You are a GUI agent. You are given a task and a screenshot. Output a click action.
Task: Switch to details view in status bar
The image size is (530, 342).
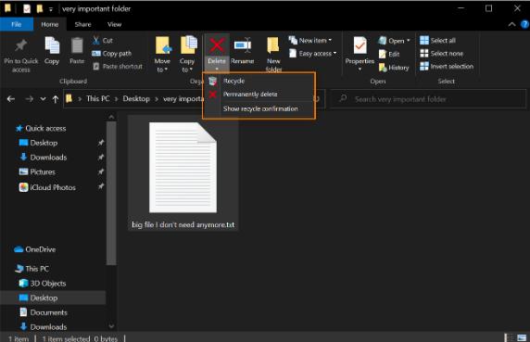509,337
